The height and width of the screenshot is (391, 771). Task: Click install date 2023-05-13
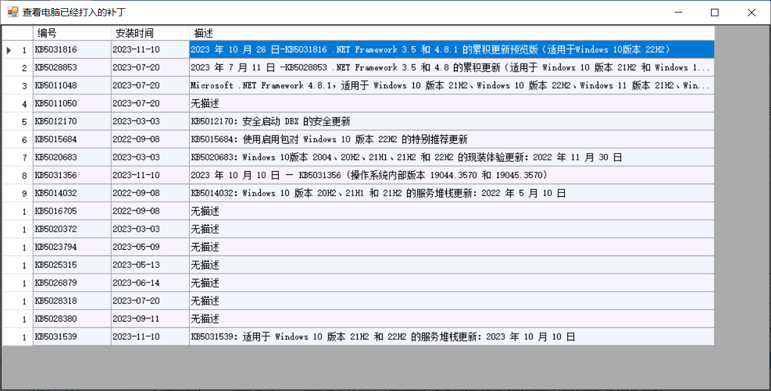click(x=150, y=265)
